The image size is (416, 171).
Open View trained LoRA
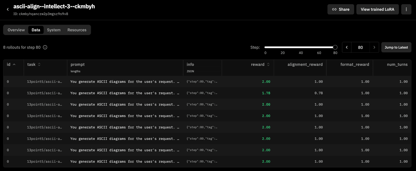pos(378,9)
